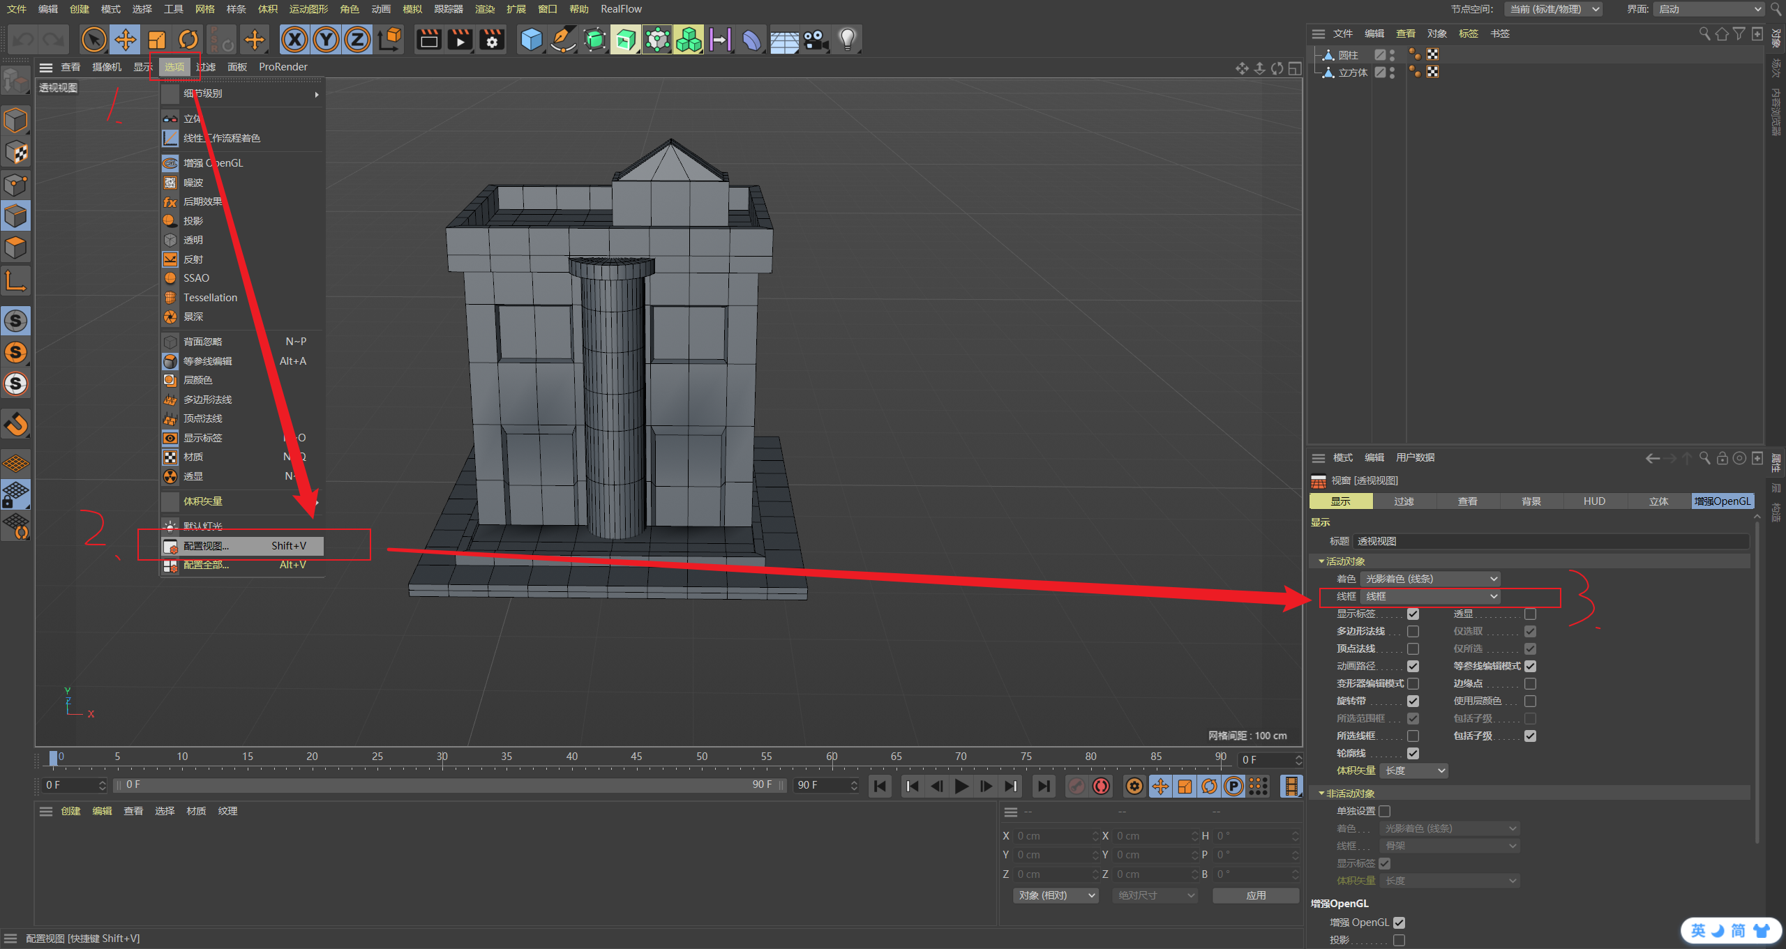Open the 着色 光影着色 dropdown
This screenshot has height=949, width=1786.
click(1430, 579)
